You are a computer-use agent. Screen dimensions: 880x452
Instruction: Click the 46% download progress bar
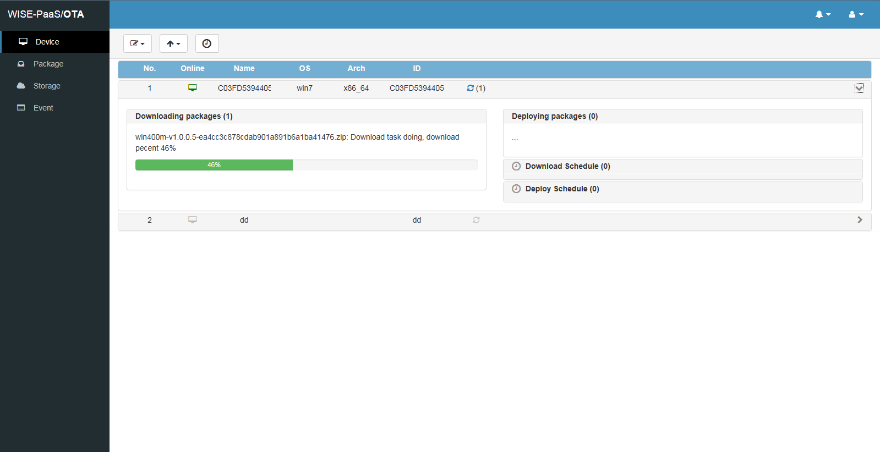[214, 165]
